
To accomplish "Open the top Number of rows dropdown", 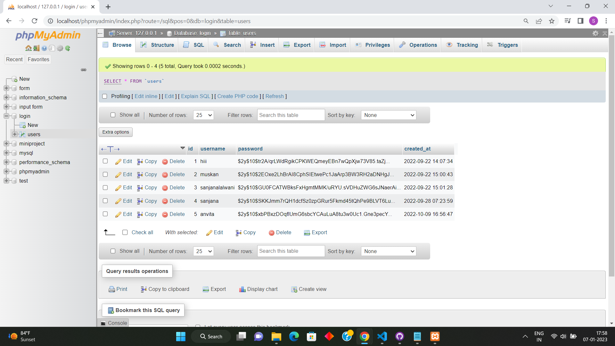I will point(203,115).
